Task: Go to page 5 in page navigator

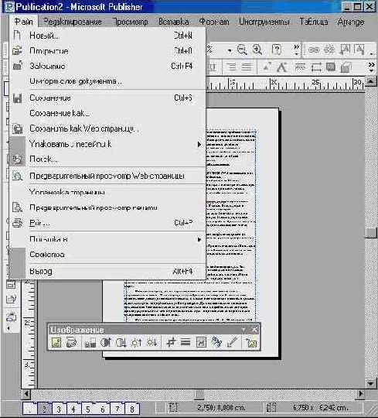Action: pyautogui.click(x=88, y=409)
